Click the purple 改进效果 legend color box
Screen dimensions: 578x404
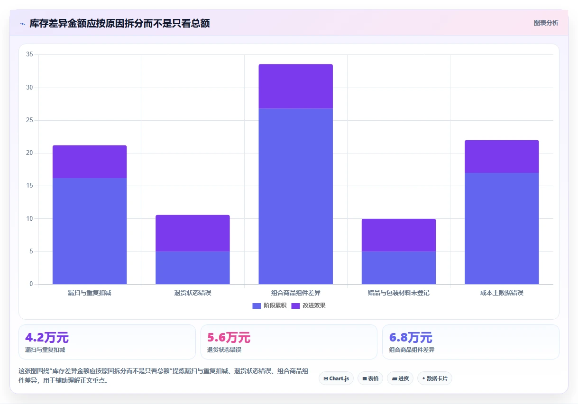(295, 305)
